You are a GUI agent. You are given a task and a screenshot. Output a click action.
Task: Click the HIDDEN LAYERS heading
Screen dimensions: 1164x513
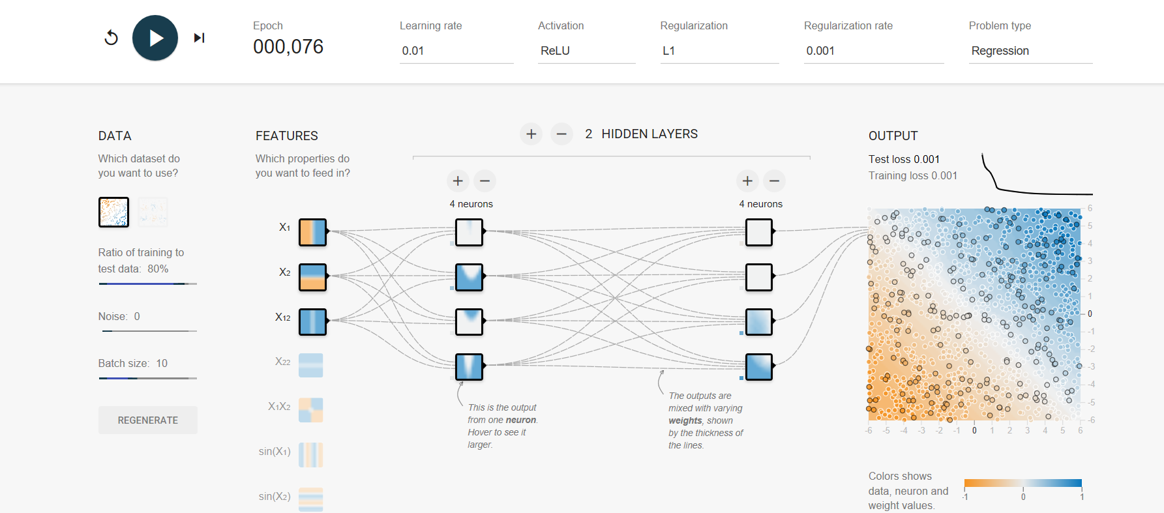click(x=649, y=134)
